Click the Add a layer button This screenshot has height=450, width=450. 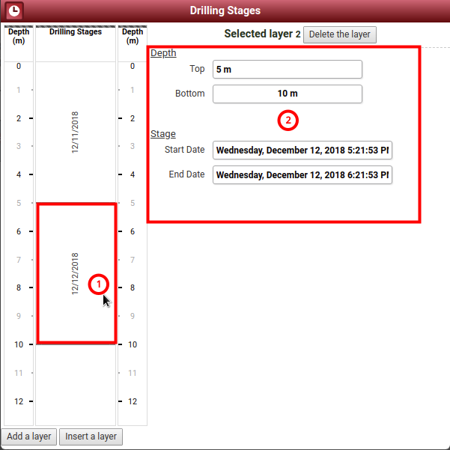[x=29, y=437]
